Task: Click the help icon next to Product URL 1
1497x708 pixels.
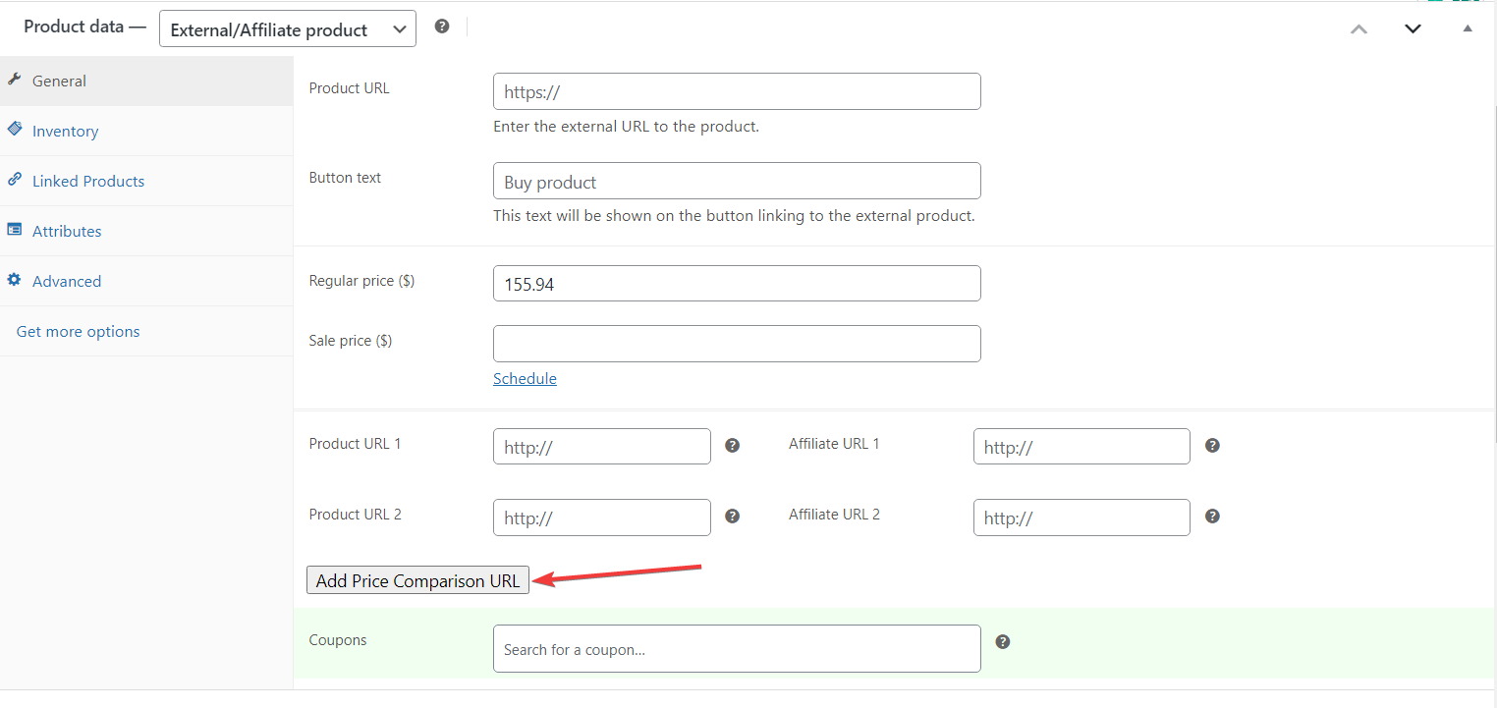Action: [x=732, y=445]
